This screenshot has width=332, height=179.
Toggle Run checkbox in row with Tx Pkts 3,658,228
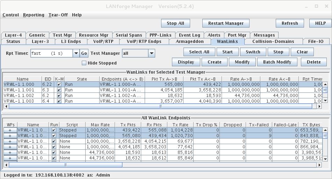(54, 141)
